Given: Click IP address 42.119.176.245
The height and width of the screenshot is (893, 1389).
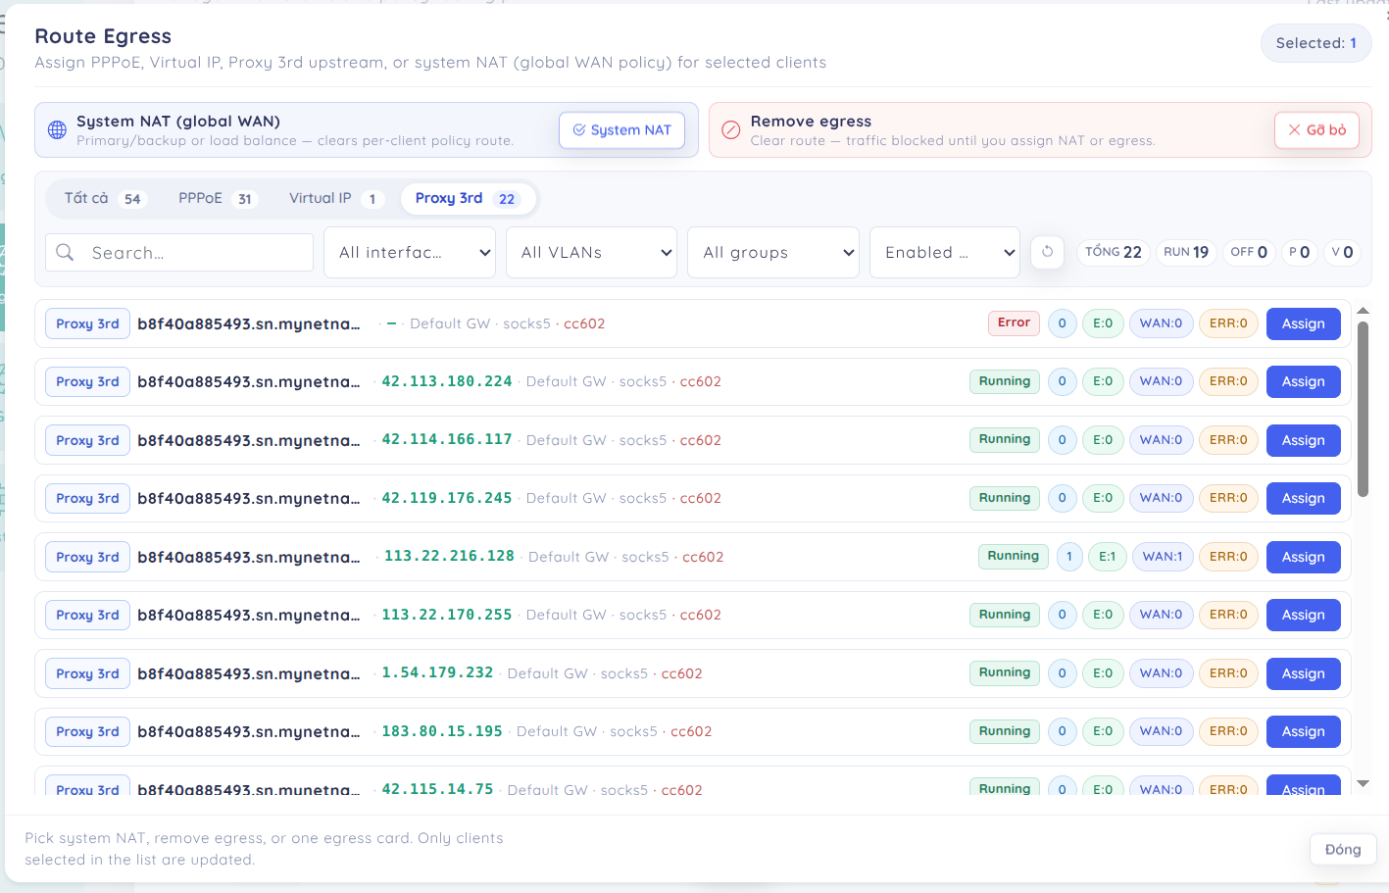Looking at the screenshot, I should coord(447,498).
